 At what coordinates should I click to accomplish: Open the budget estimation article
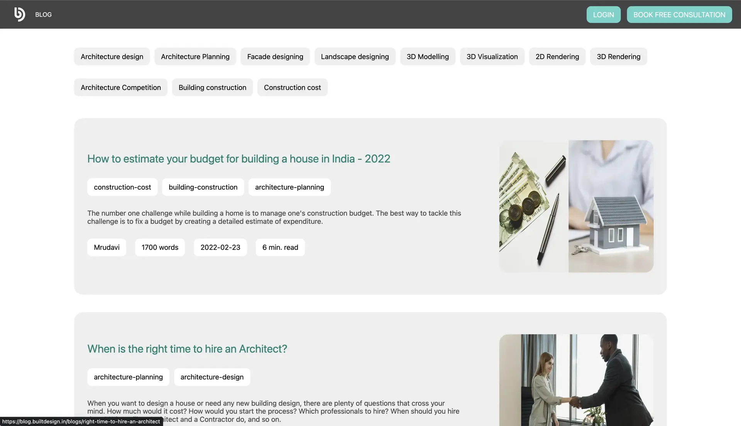point(238,159)
